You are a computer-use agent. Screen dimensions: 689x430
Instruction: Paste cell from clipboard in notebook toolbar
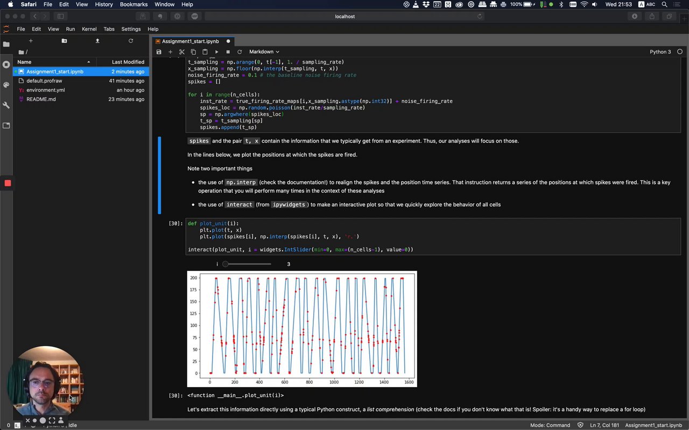click(205, 52)
